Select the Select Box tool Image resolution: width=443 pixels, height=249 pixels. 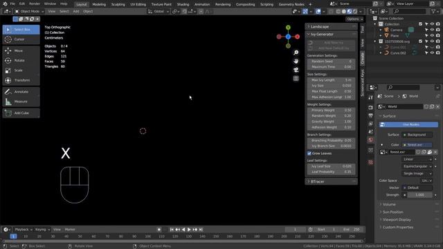click(21, 29)
